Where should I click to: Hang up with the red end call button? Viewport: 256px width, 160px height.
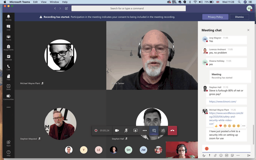click(x=172, y=130)
